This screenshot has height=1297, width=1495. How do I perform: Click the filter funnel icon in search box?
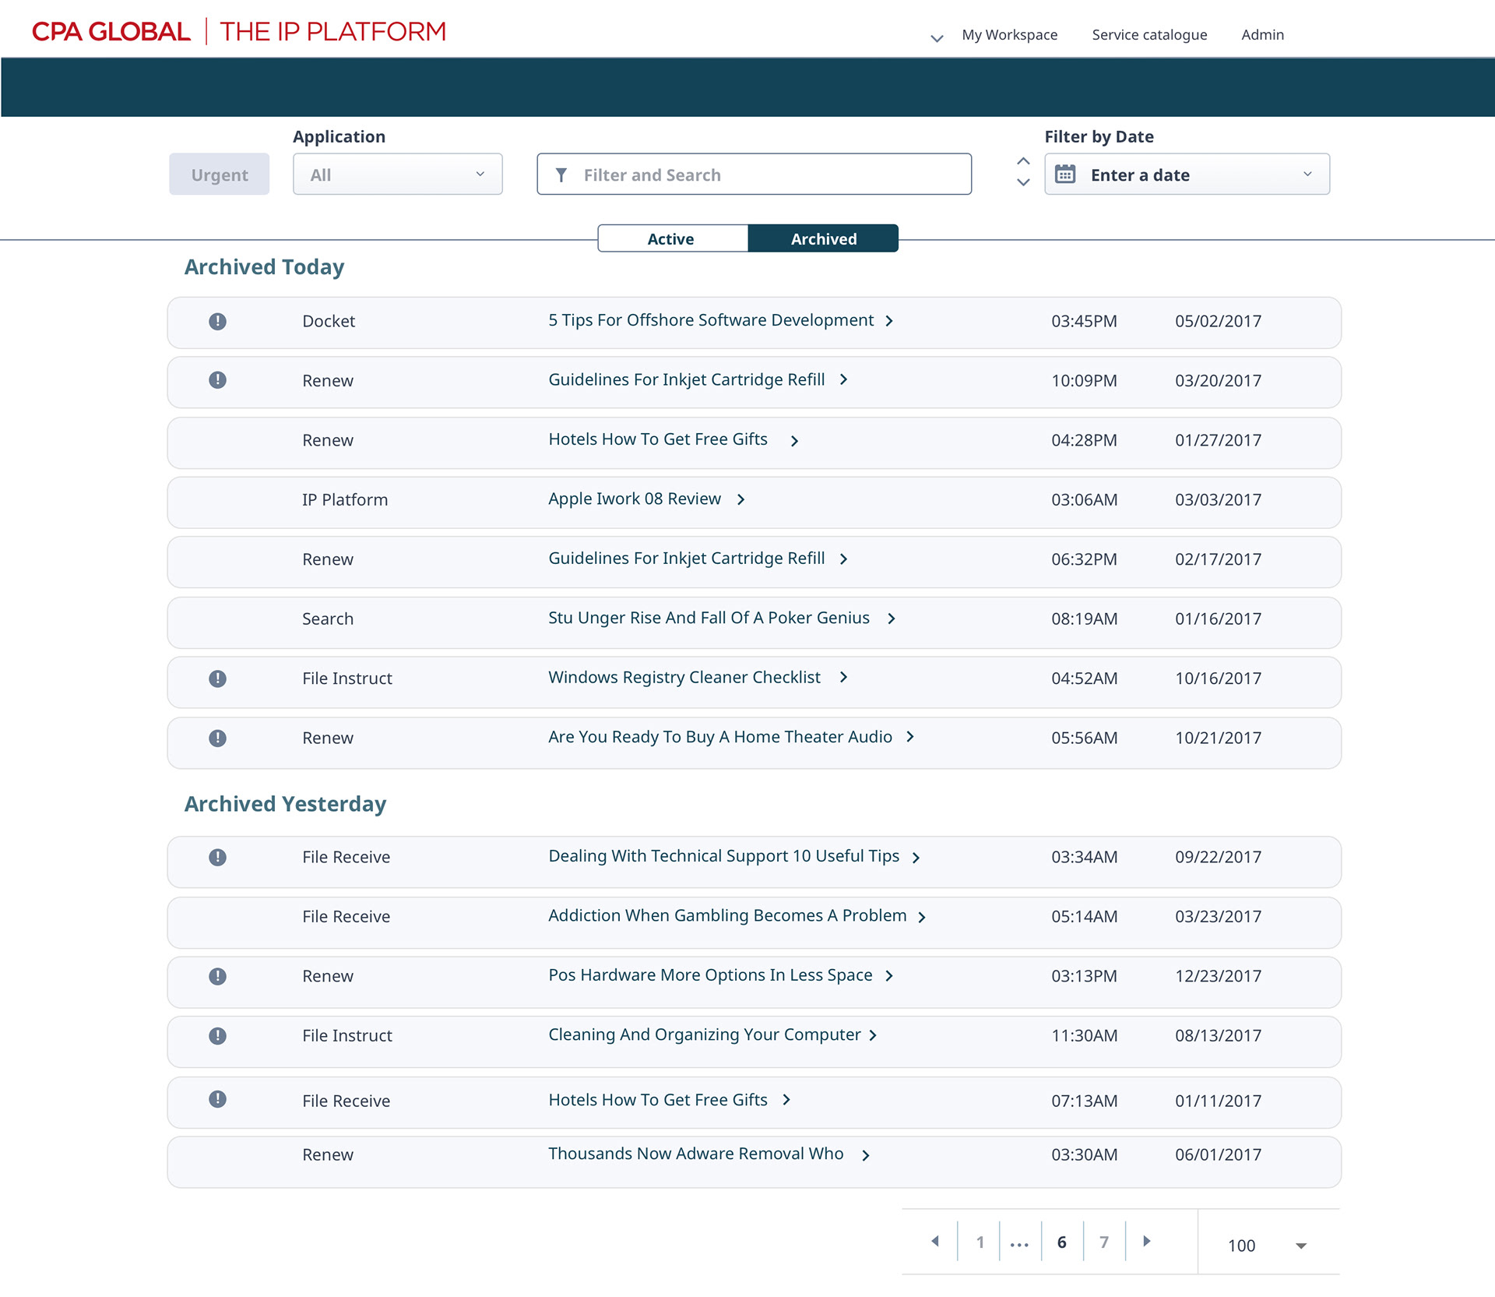pos(561,175)
